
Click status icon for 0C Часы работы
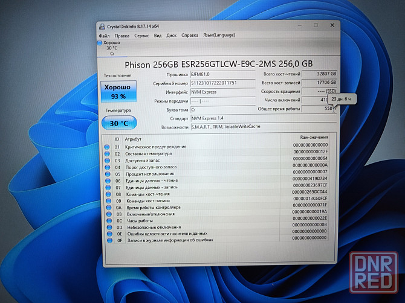(x=109, y=221)
